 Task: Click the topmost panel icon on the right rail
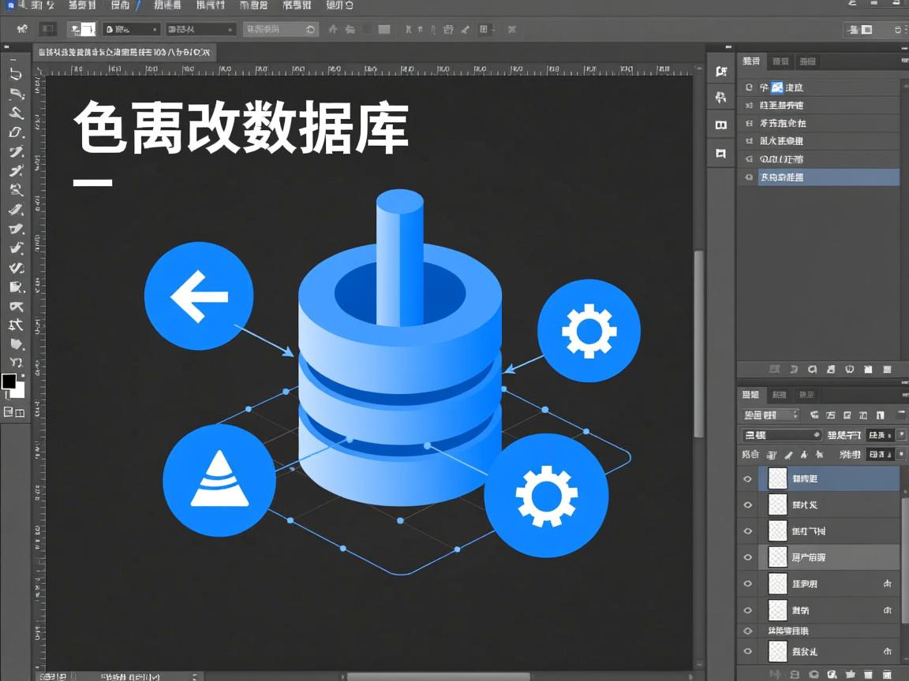tap(719, 70)
